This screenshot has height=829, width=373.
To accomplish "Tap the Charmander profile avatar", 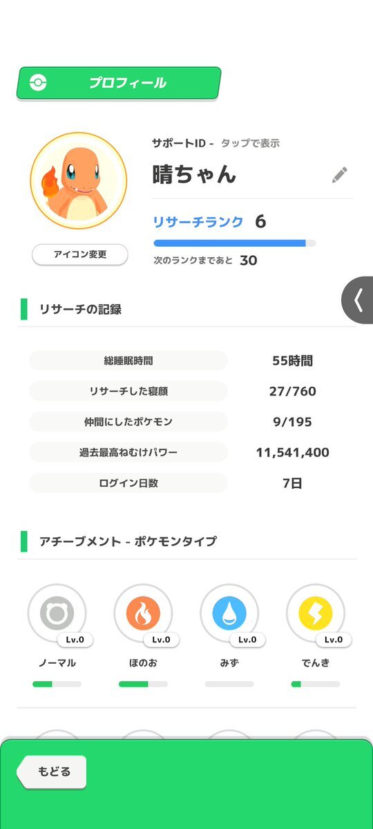I will click(x=79, y=181).
